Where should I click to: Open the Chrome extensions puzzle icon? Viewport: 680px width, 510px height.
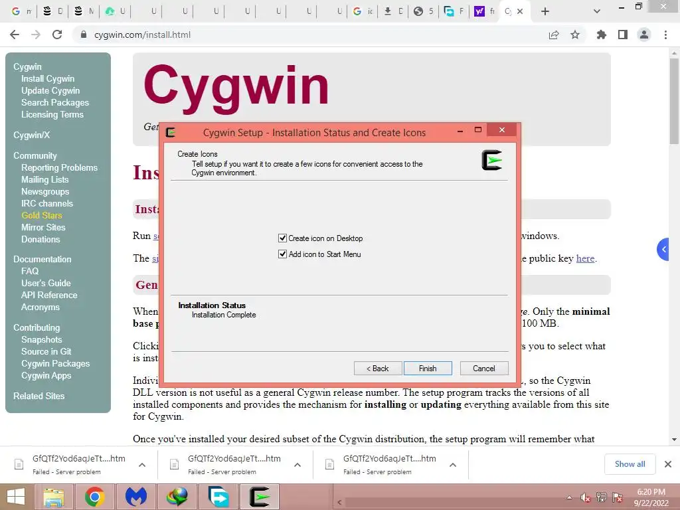pyautogui.click(x=602, y=35)
